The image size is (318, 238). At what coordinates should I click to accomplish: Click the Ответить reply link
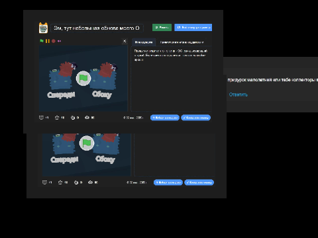(x=238, y=95)
